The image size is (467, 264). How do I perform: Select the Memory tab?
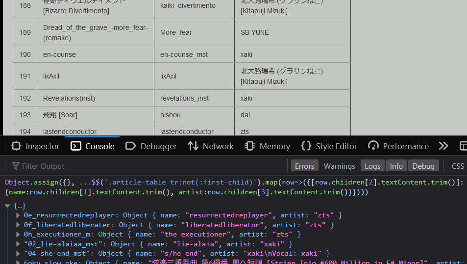pos(267,146)
